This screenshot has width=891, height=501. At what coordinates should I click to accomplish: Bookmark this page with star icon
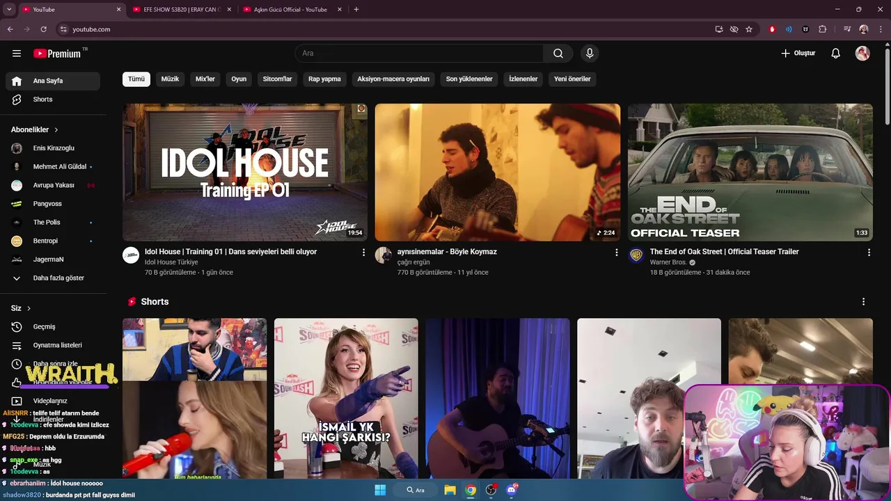[x=749, y=29]
